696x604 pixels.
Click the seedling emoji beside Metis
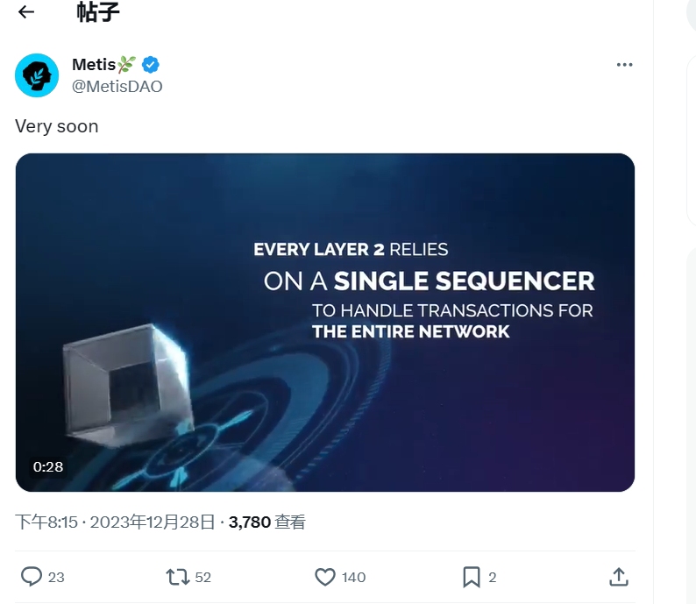click(127, 64)
